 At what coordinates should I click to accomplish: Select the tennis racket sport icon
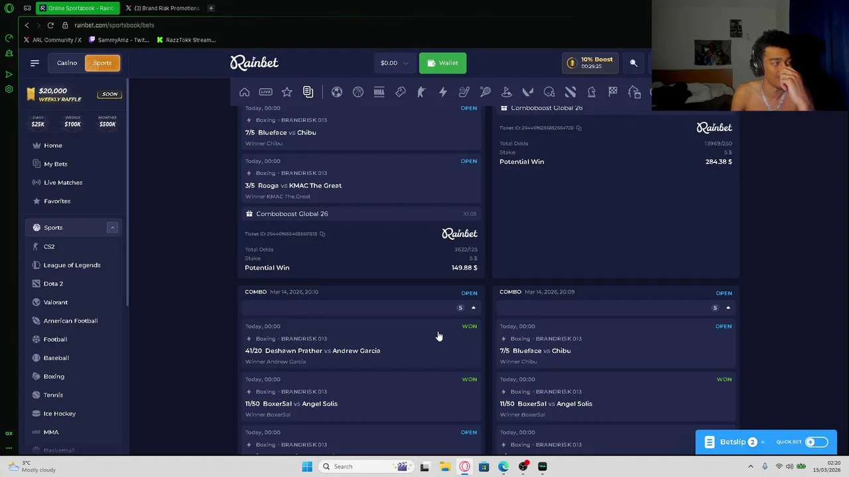pos(486,92)
